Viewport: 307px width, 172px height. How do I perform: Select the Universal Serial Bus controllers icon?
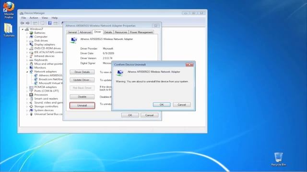tap(31, 114)
